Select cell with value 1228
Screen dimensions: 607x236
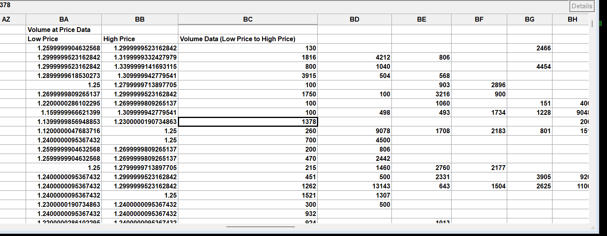point(530,112)
